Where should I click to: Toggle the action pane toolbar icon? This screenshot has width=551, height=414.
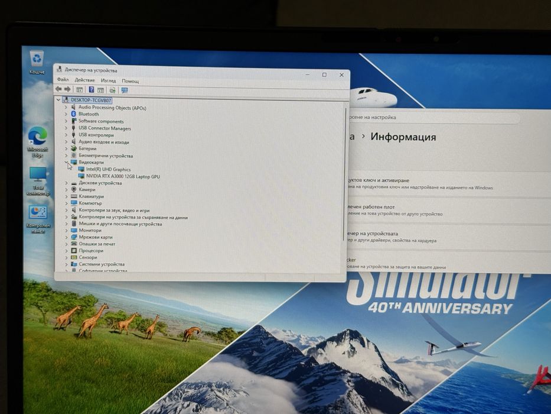100,90
